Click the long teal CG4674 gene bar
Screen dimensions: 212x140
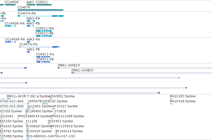(x=41, y=10)
